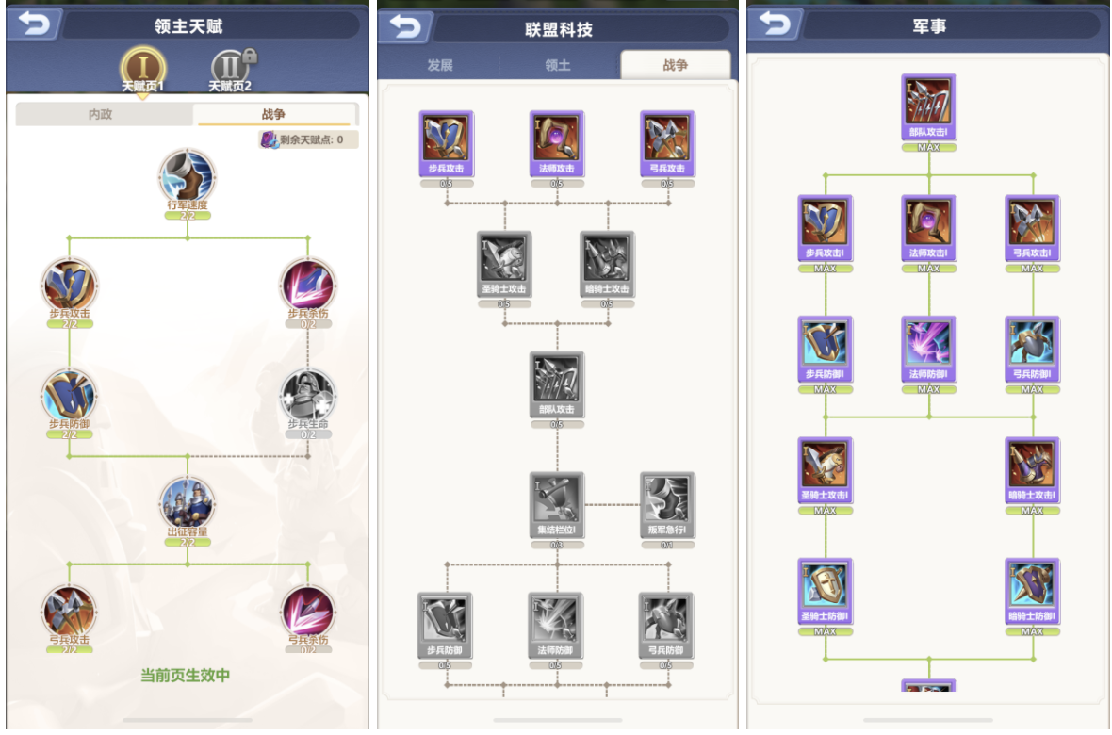Open 部队攻击I in military tree

coord(929,107)
